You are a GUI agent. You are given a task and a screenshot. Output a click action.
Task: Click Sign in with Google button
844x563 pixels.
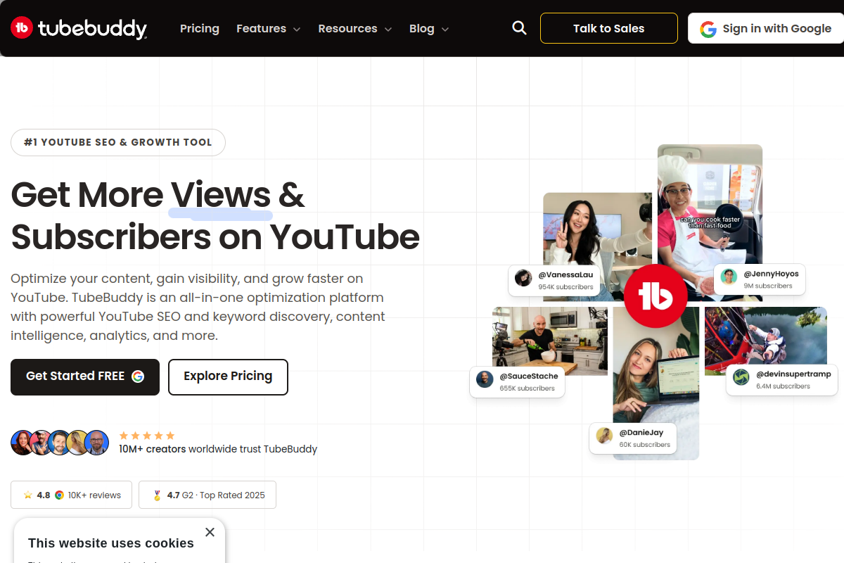coord(766,28)
